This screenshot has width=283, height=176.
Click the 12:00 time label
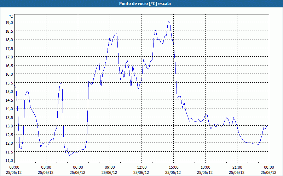click(x=142, y=168)
